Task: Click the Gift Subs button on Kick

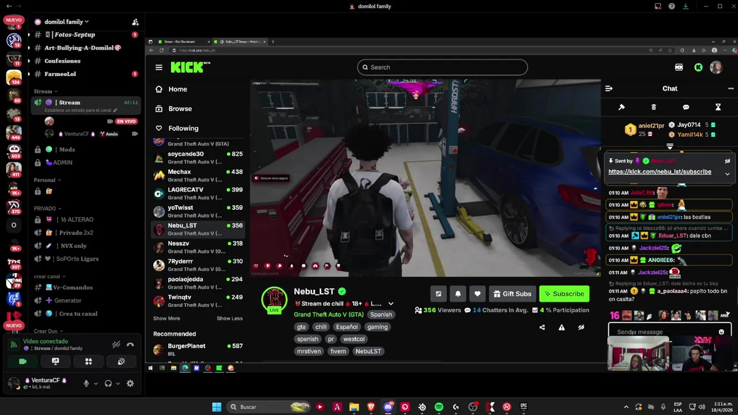Action: (513, 294)
